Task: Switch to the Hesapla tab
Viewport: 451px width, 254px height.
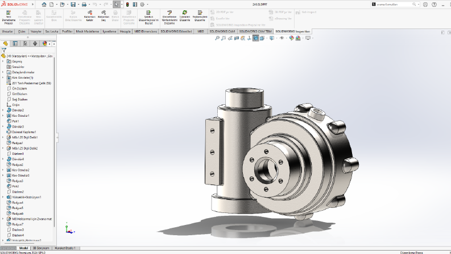Action: (x=125, y=31)
